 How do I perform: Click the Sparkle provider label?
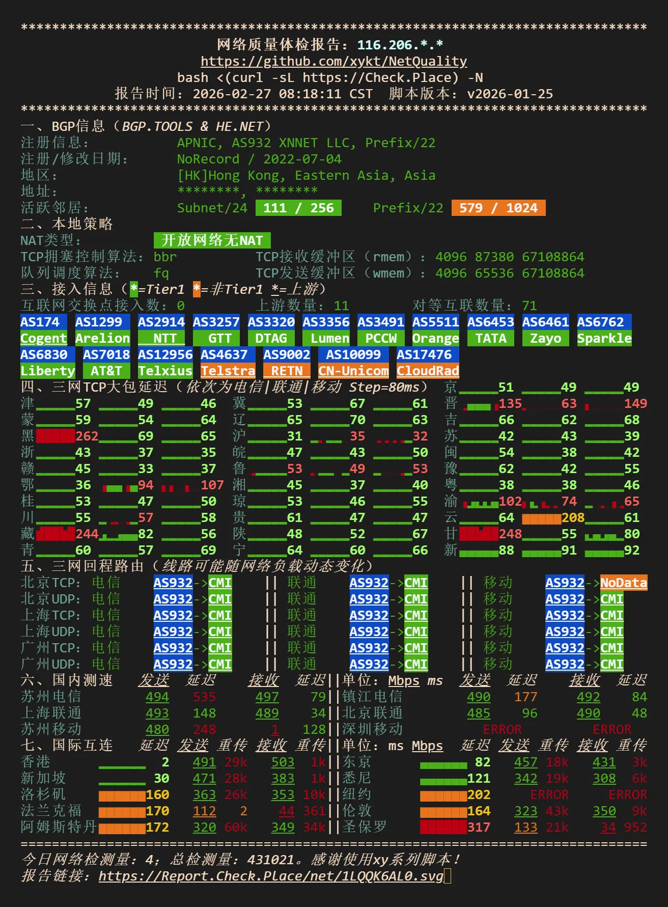click(x=604, y=339)
